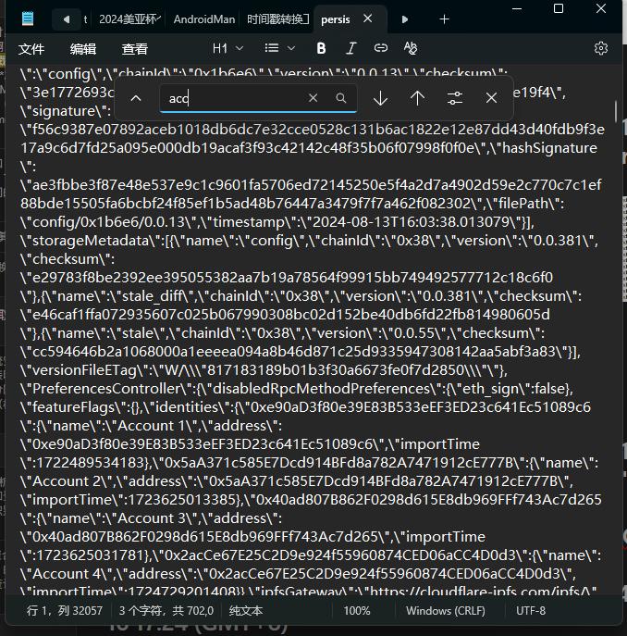This screenshot has height=636, width=627.
Task: Toggle italic formatting
Action: 351,48
